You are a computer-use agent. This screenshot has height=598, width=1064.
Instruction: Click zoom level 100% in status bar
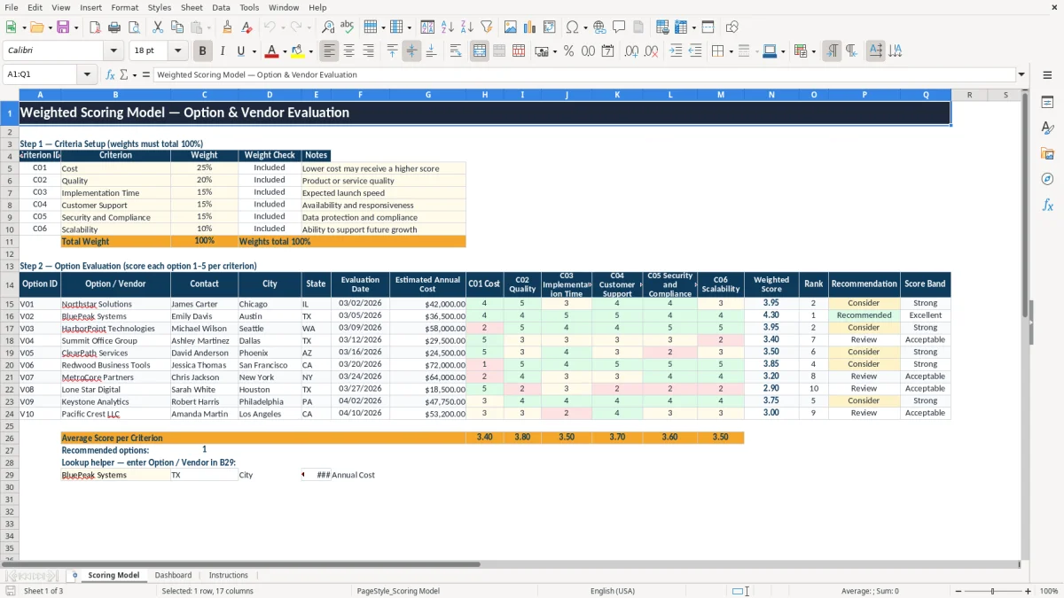pyautogui.click(x=1049, y=591)
